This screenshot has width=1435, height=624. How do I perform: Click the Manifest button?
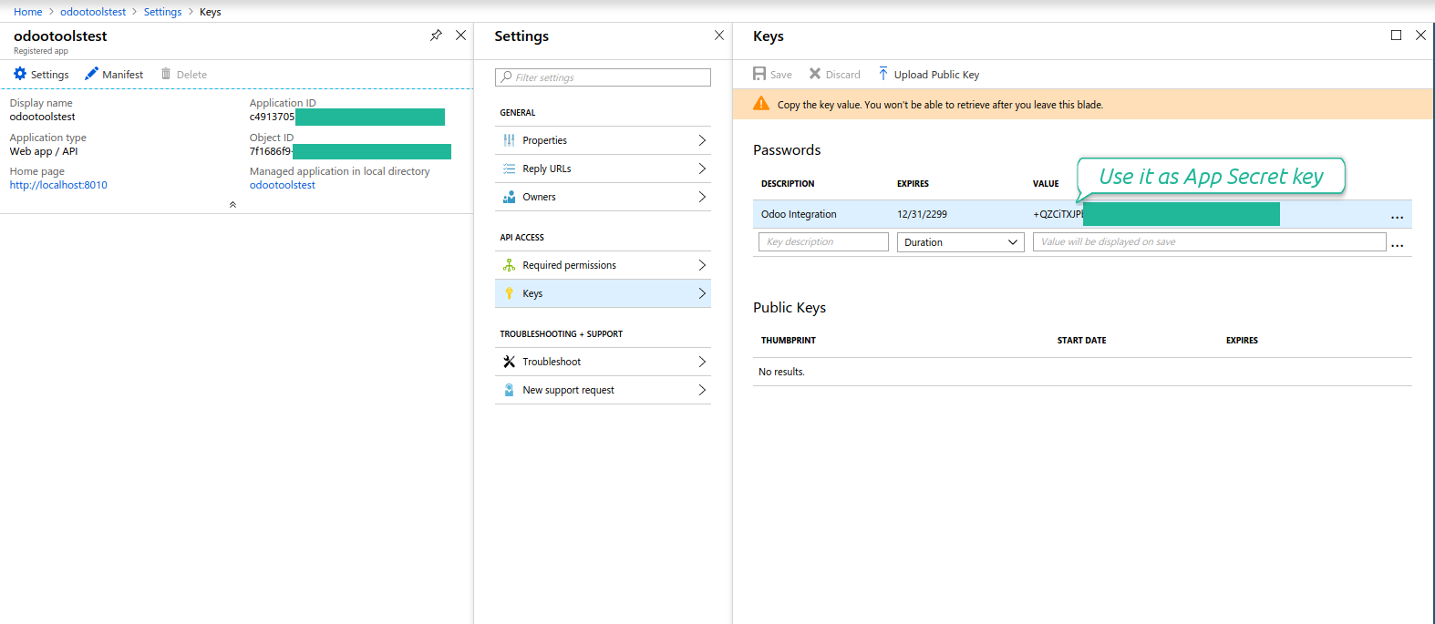tap(114, 75)
